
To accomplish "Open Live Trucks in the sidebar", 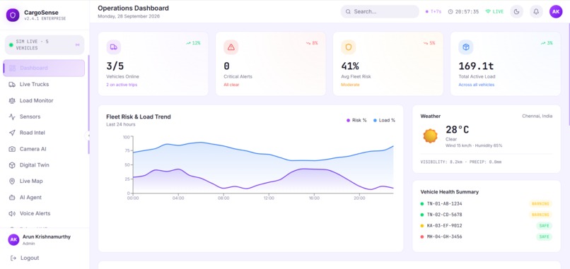I will pos(44,84).
